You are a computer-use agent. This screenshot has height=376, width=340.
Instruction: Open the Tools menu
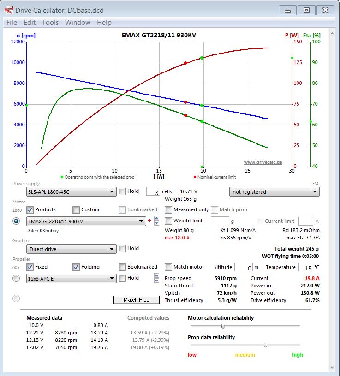click(x=50, y=22)
